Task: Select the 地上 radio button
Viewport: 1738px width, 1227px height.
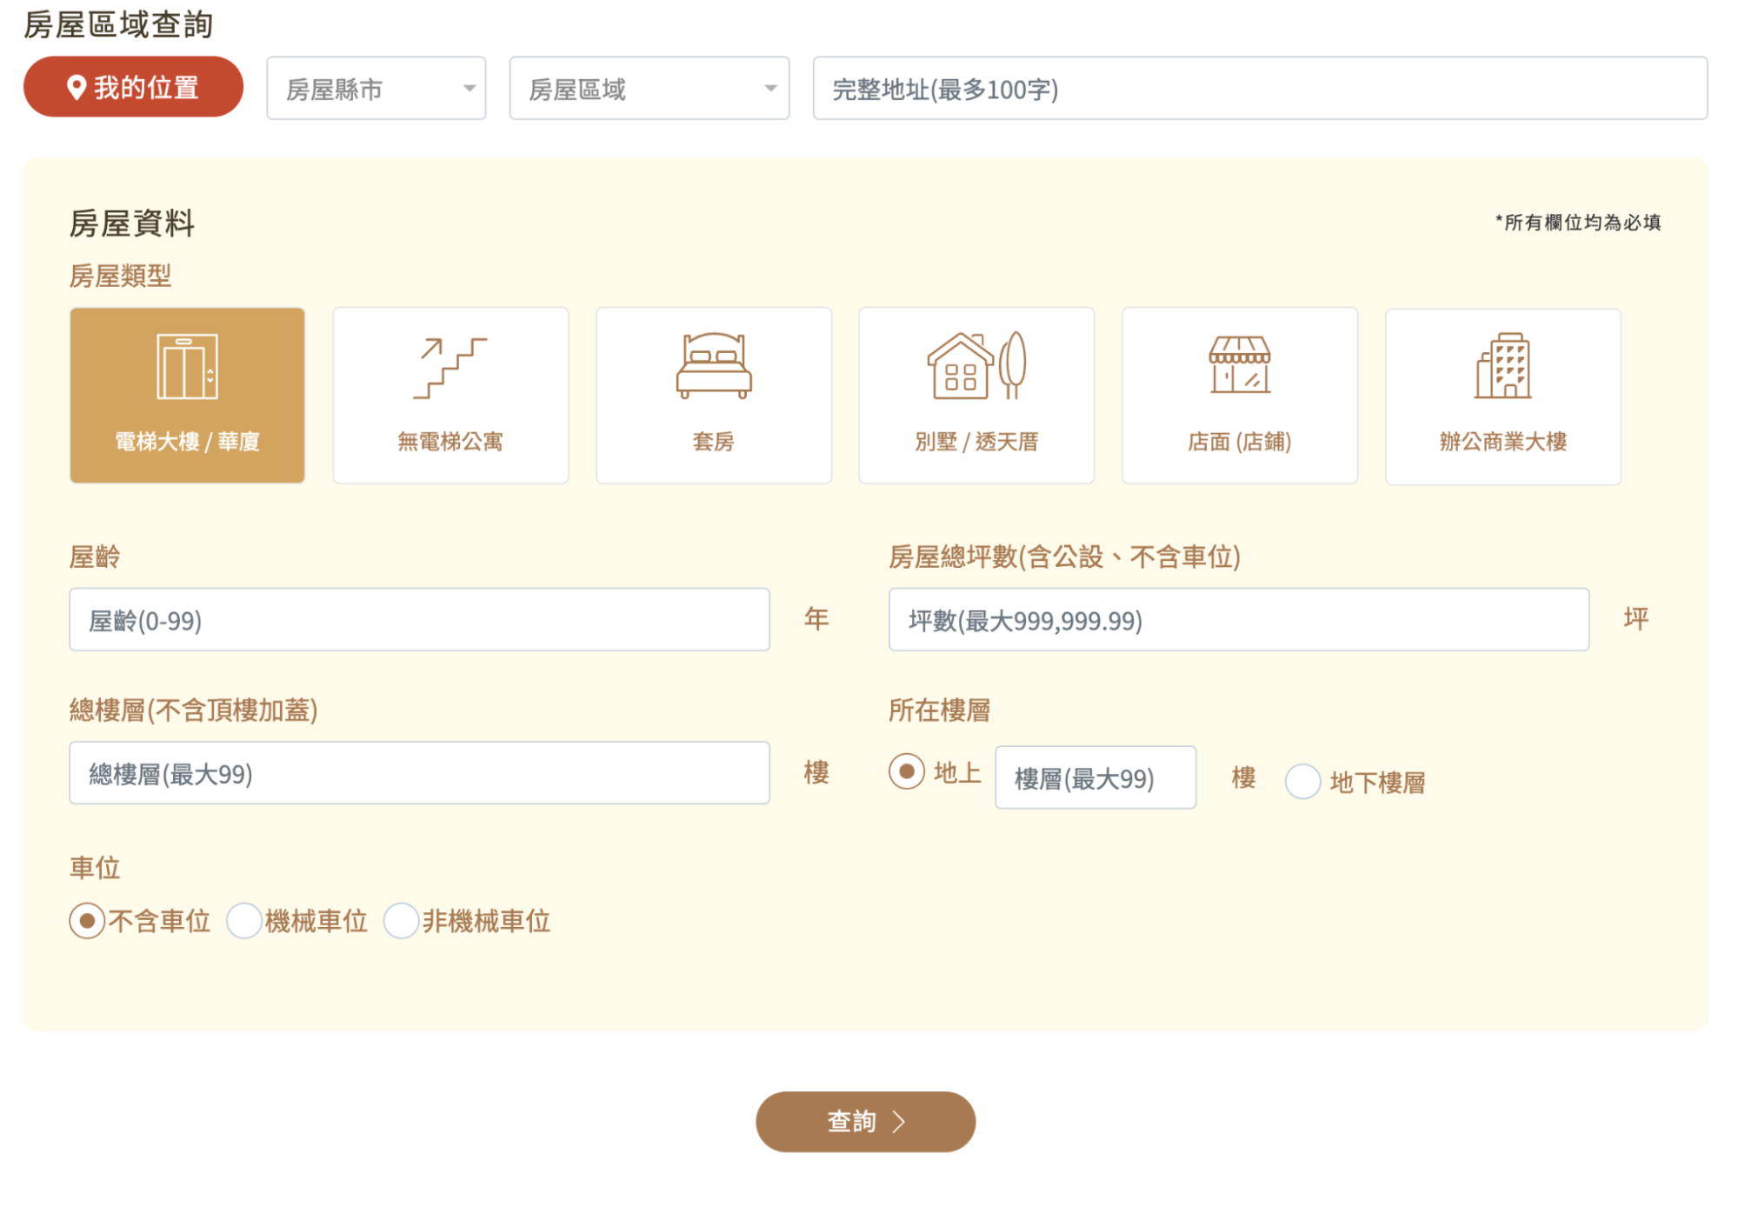Action: pos(907,770)
